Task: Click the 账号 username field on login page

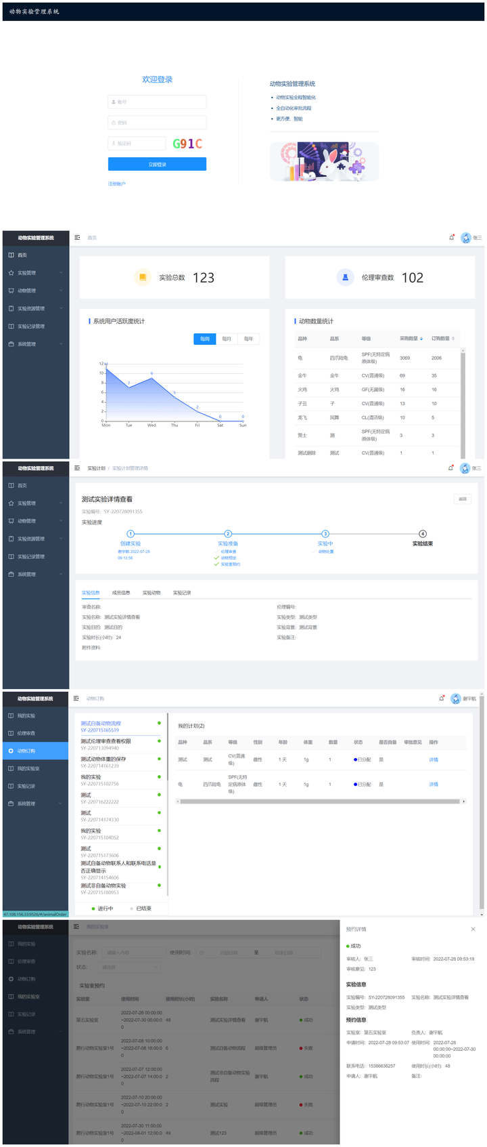Action: (157, 102)
